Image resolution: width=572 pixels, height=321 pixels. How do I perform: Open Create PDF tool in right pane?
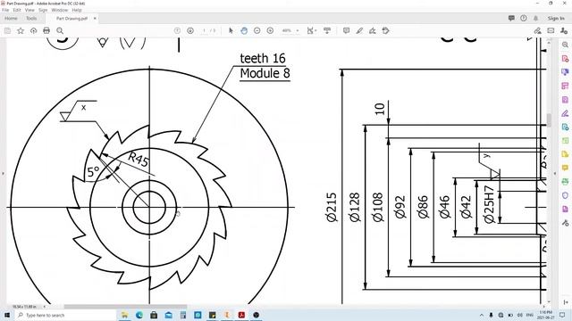(565, 59)
